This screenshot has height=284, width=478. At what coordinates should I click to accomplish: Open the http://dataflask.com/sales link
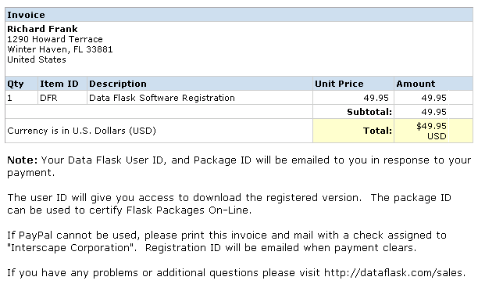pyautogui.click(x=393, y=272)
